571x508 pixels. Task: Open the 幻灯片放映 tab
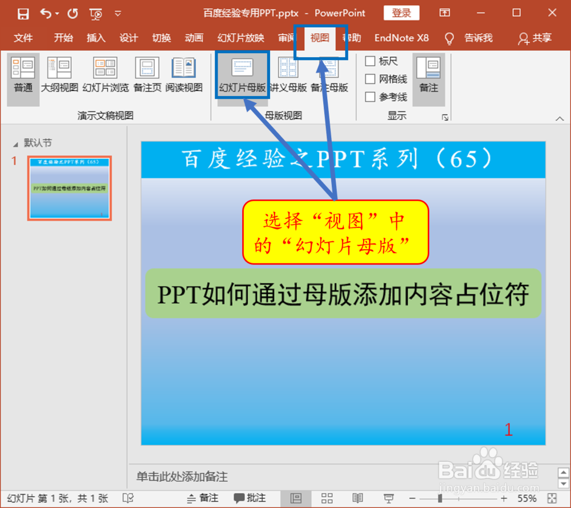tap(241, 38)
